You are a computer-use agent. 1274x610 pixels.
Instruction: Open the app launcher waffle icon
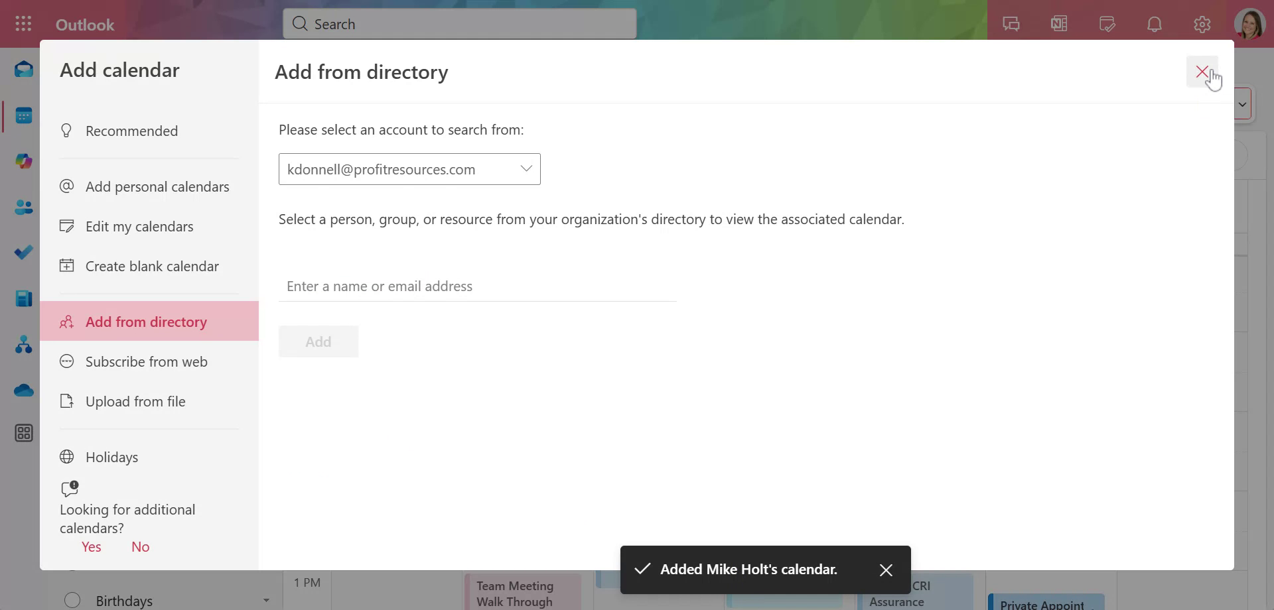tap(23, 24)
